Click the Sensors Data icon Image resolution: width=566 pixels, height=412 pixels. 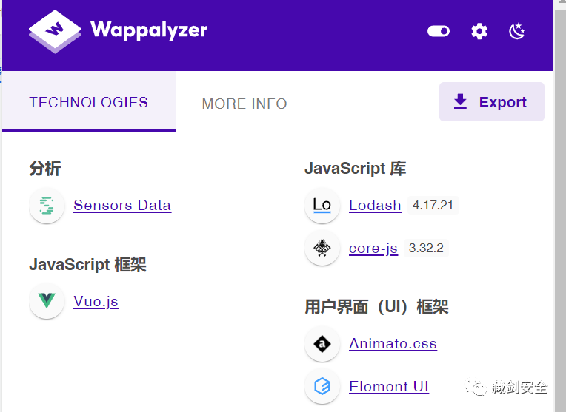coord(47,206)
